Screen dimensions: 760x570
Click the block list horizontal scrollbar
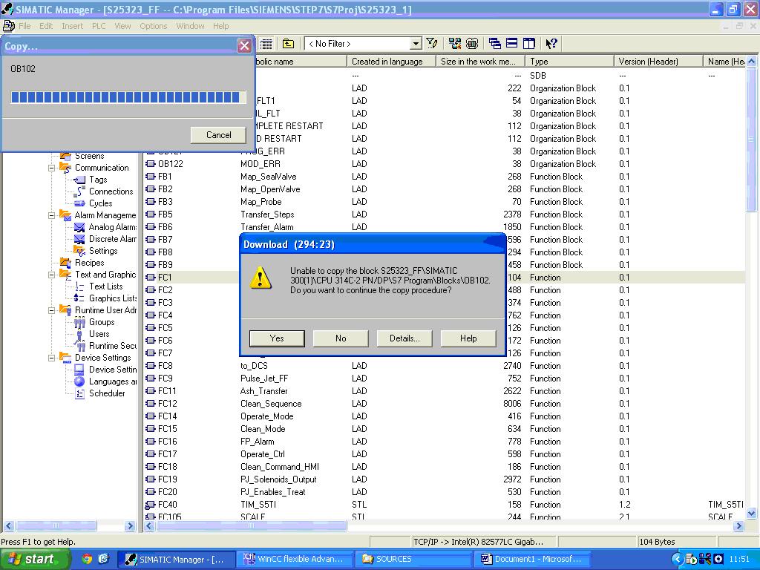pyautogui.click(x=251, y=526)
